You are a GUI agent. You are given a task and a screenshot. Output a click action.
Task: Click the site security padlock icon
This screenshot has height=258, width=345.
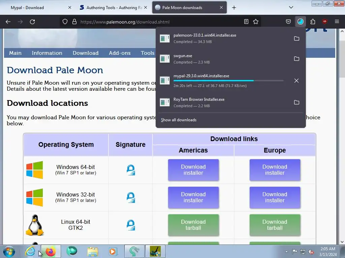(74, 22)
